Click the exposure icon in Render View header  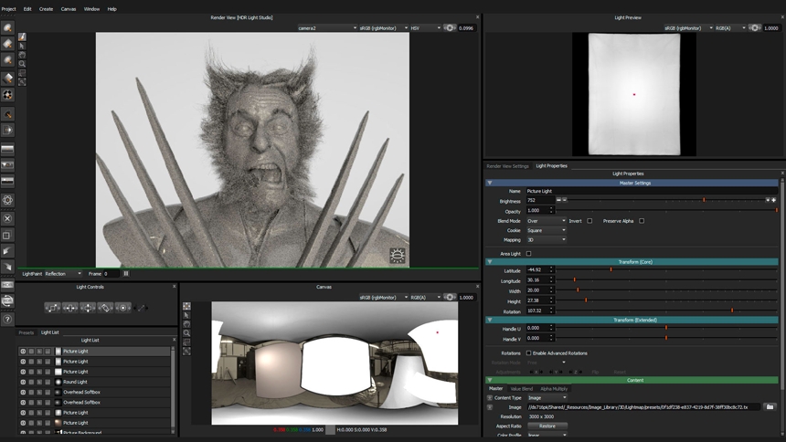tap(450, 28)
